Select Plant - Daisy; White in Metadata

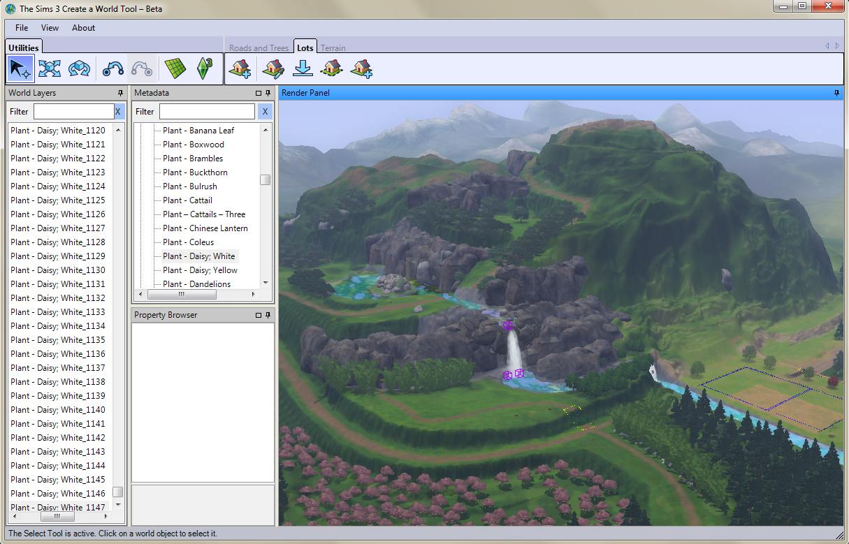(199, 256)
